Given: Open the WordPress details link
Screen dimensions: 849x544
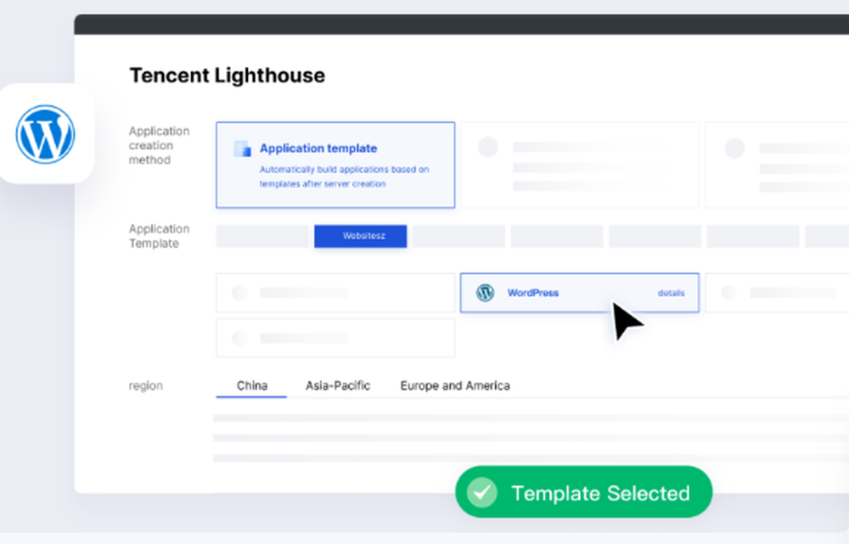Looking at the screenshot, I should (671, 293).
